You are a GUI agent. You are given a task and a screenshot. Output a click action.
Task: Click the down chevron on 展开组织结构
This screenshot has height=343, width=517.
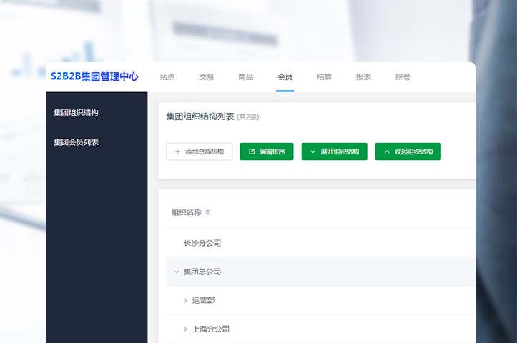(313, 152)
